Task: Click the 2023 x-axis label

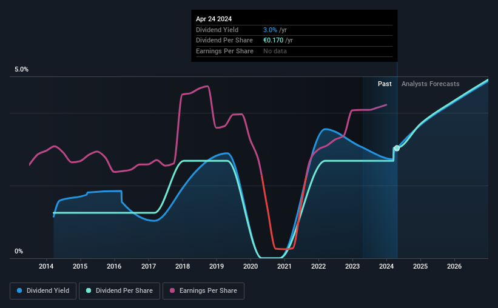Action: [x=352, y=266]
